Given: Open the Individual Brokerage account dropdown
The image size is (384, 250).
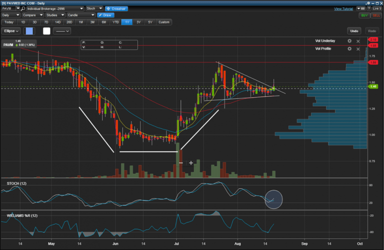Looking at the screenshot, I should pyautogui.click(x=55, y=9).
